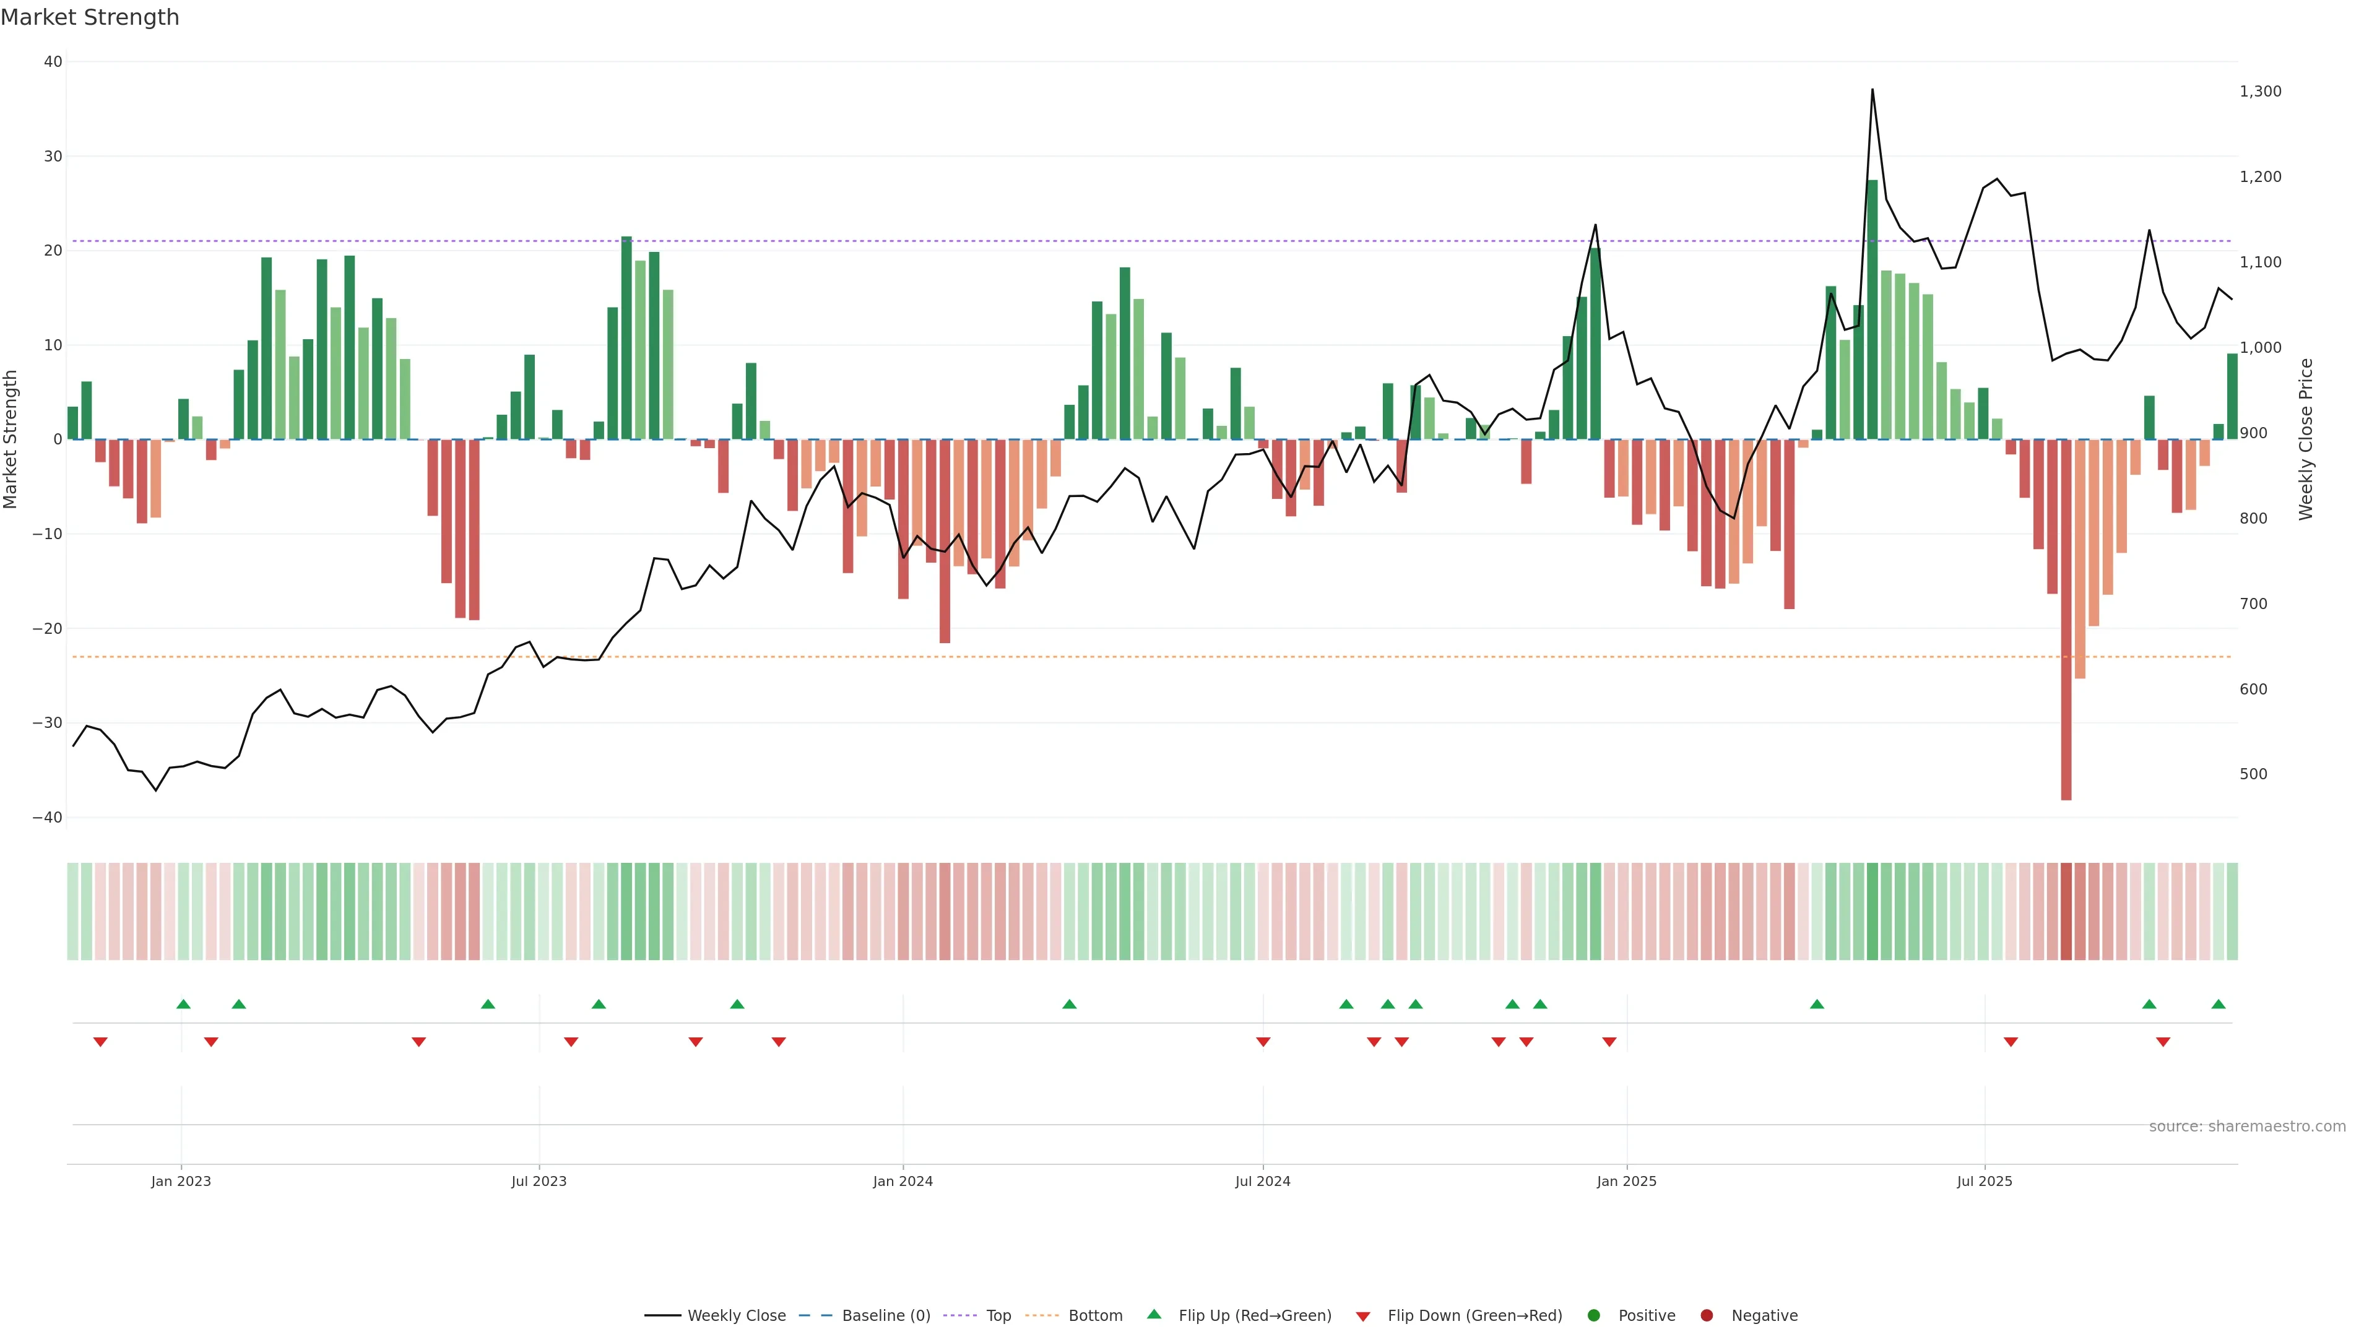Click the Market Strength left axis title
The height and width of the screenshot is (1337, 2377).
click(11, 439)
